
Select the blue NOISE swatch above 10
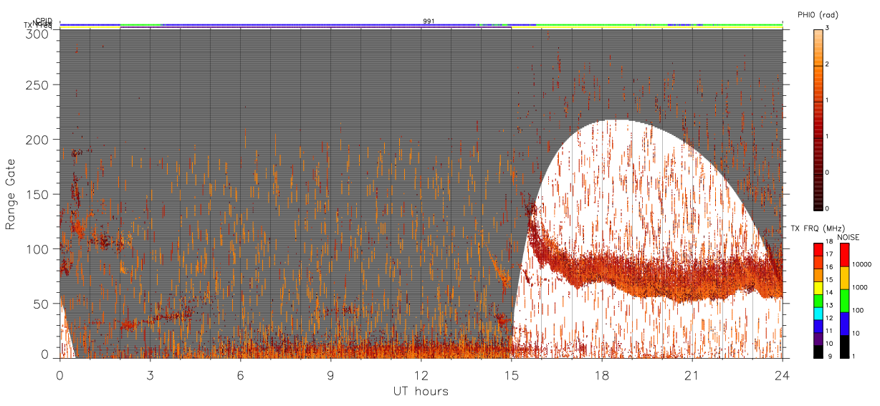coord(843,323)
